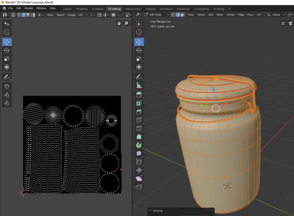
Task: Switch to the Shading workspace tab
Action: coord(150,9)
